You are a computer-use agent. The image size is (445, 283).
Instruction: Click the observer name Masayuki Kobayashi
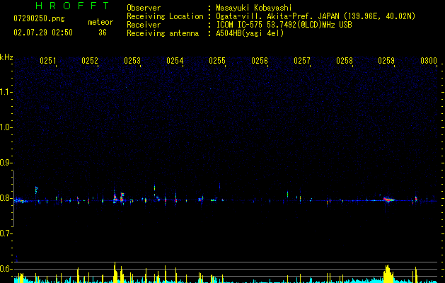coord(253,8)
